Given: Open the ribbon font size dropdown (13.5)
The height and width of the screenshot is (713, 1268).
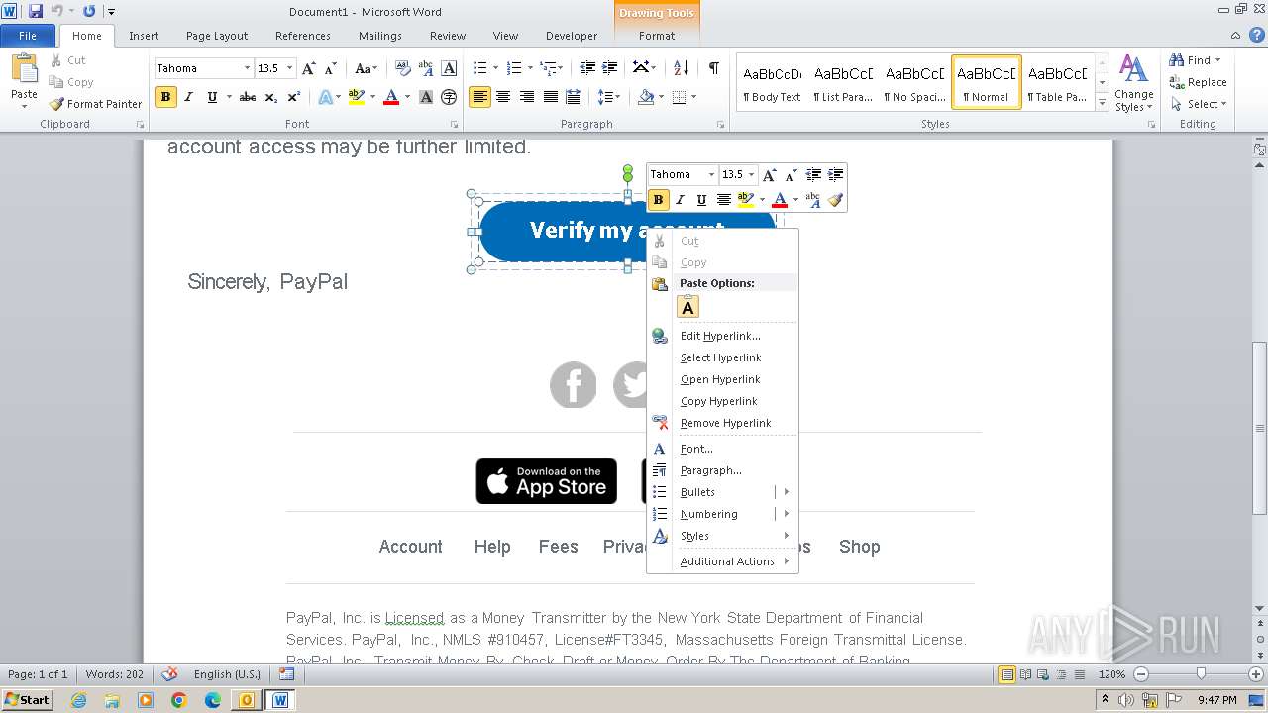Looking at the screenshot, I should point(290,68).
